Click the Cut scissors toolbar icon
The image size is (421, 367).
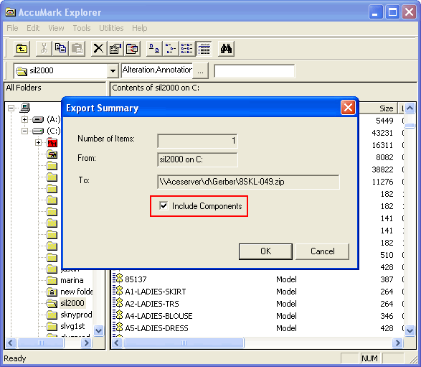(x=44, y=49)
